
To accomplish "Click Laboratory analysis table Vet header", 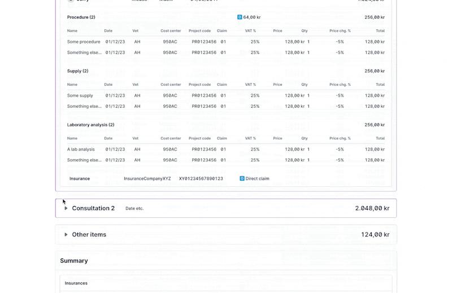I will [x=136, y=138].
